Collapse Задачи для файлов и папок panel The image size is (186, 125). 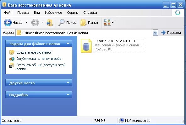[68, 44]
